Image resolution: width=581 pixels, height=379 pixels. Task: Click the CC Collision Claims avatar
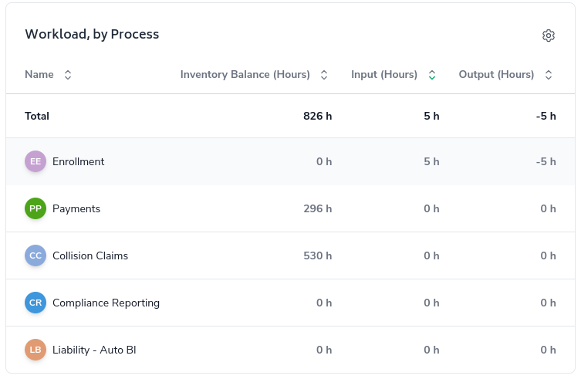35,255
